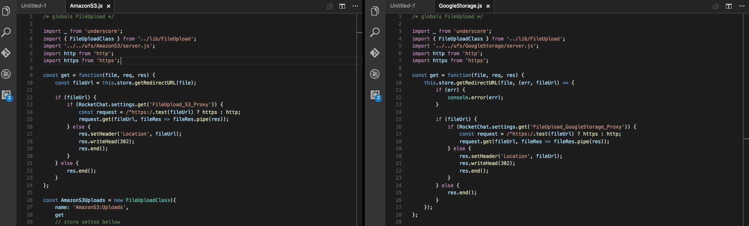Open More Actions menu in right editor
The width and height of the screenshot is (749, 226).
point(742,6)
